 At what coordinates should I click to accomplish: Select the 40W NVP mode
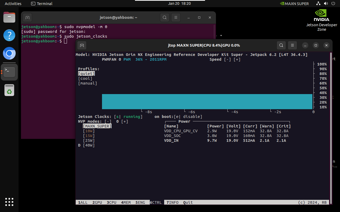click(x=89, y=145)
